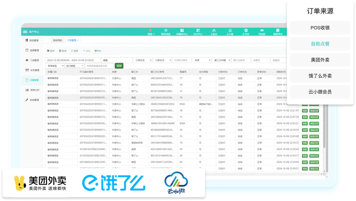Open 报表分析 in the sidebar
356x201 pixels.
point(32,90)
